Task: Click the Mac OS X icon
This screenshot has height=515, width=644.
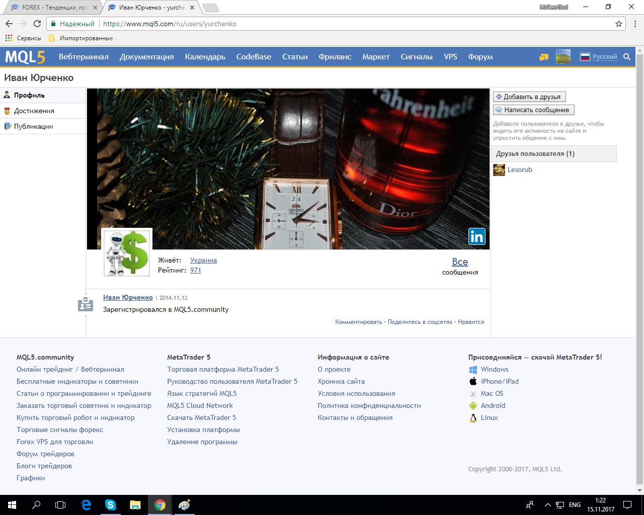Action: pos(473,394)
